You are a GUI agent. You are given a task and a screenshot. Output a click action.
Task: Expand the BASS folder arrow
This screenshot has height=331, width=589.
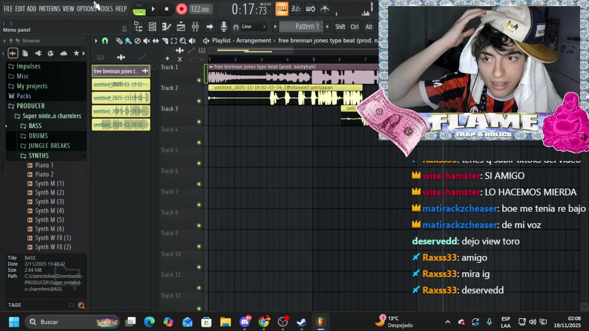(x=6, y=126)
